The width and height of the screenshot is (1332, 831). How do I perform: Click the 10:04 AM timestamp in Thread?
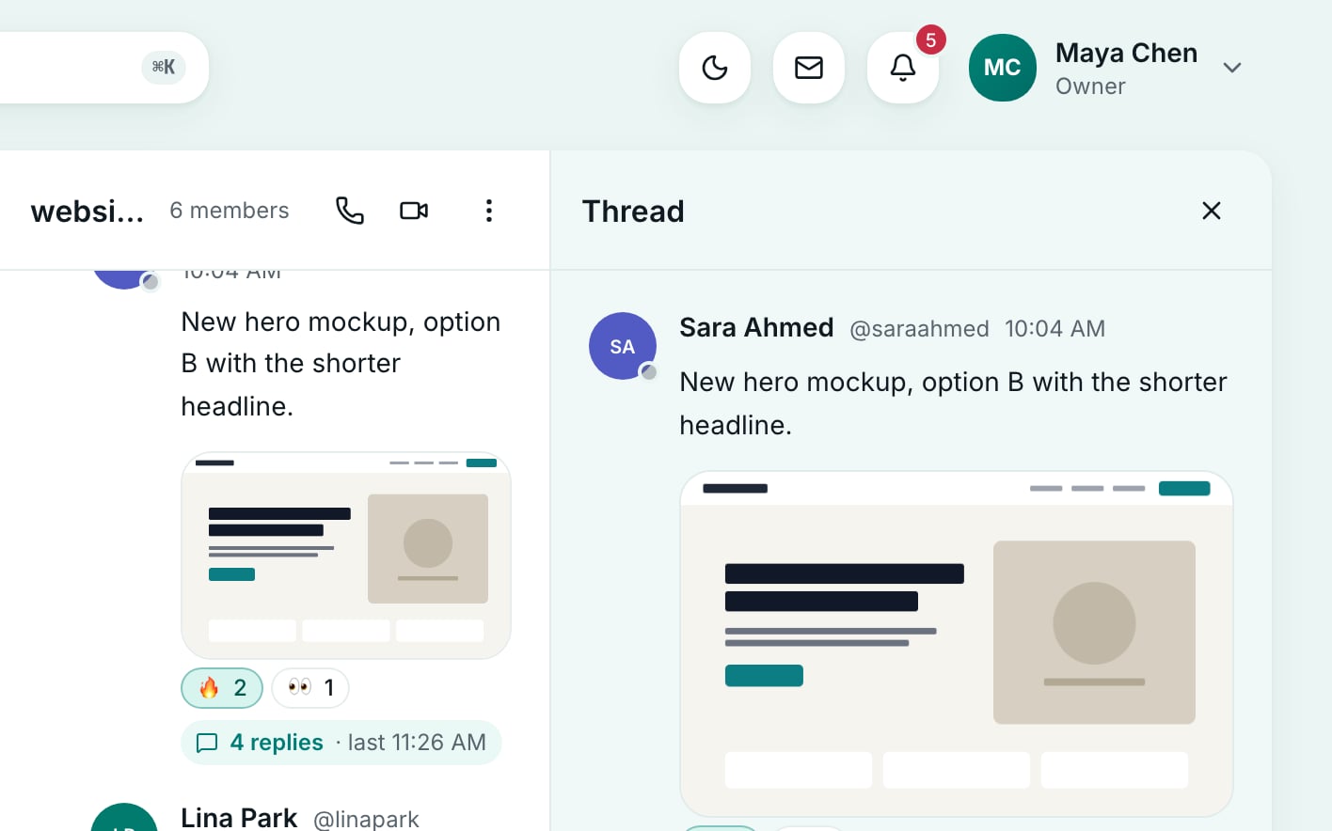click(x=1054, y=329)
